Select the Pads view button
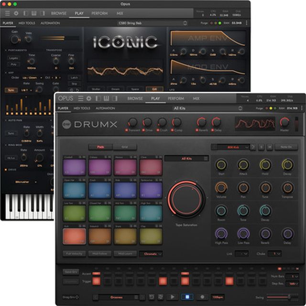This screenshot has height=306, width=306. pyautogui.click(x=100, y=147)
